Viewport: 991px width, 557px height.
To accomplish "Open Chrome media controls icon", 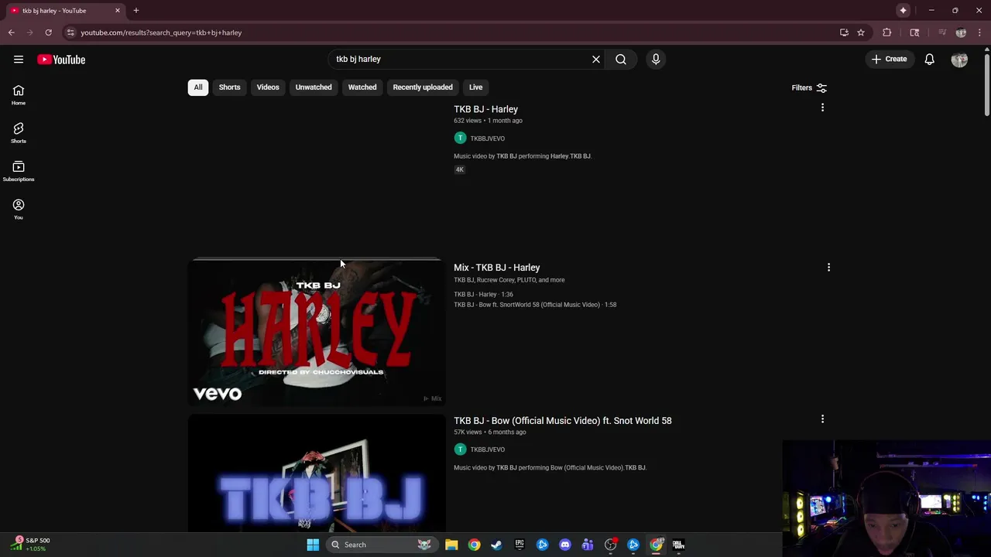I will (x=942, y=32).
